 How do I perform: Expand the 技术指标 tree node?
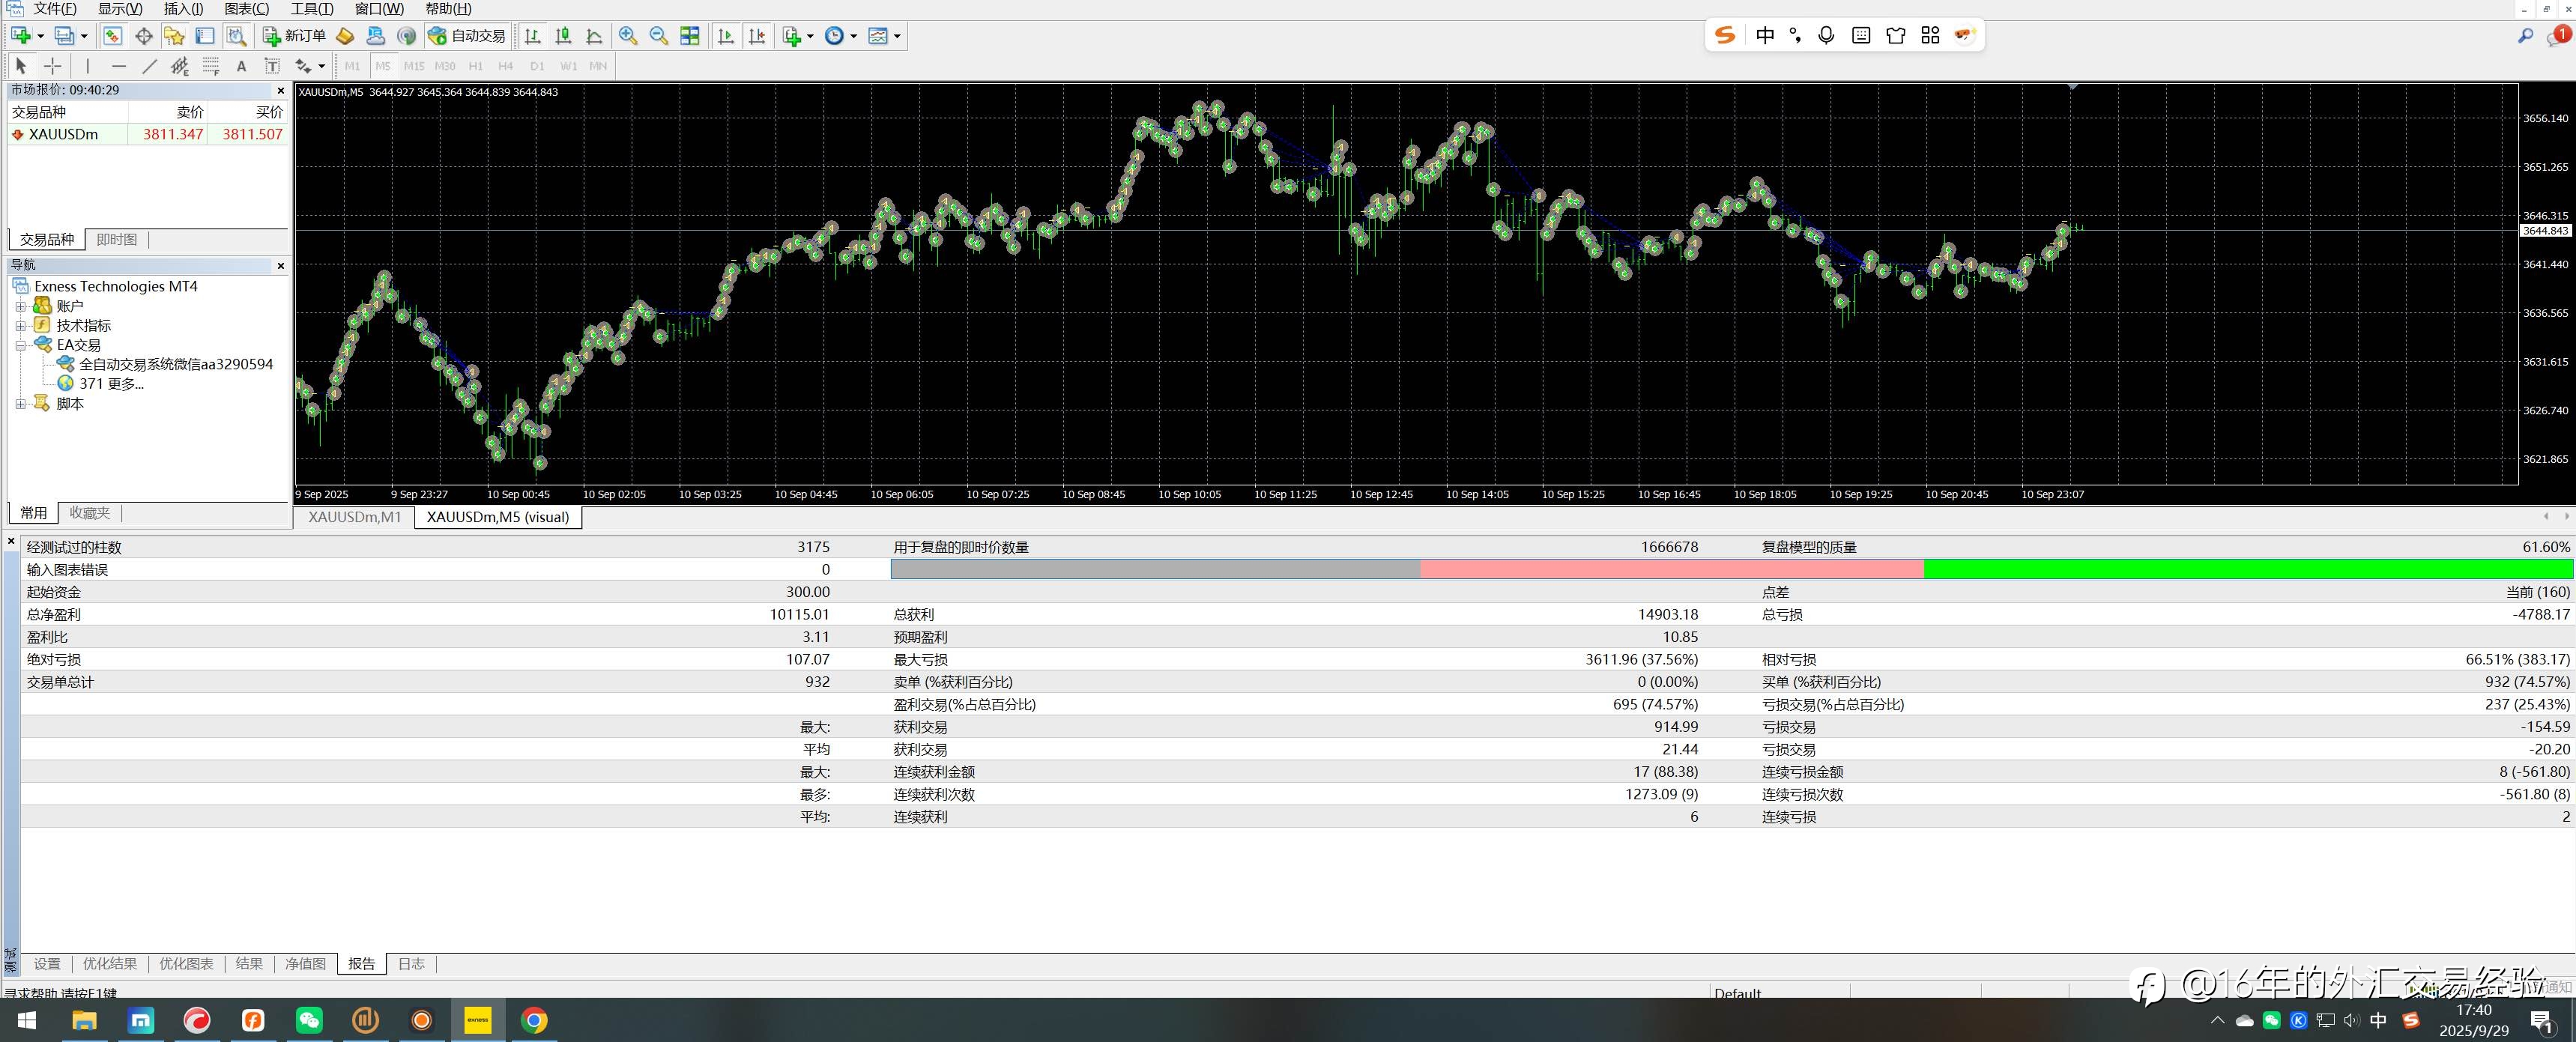(x=20, y=325)
